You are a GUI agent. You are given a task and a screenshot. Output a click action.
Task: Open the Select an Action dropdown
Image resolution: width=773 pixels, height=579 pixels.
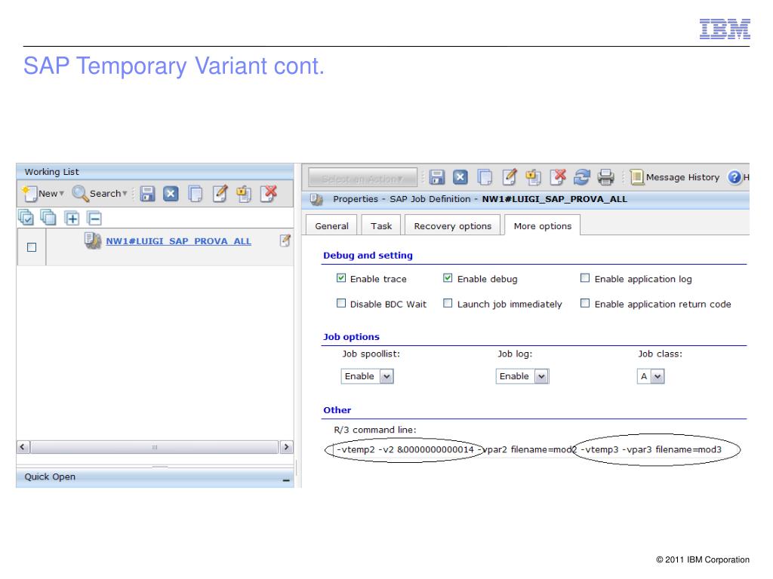(362, 178)
